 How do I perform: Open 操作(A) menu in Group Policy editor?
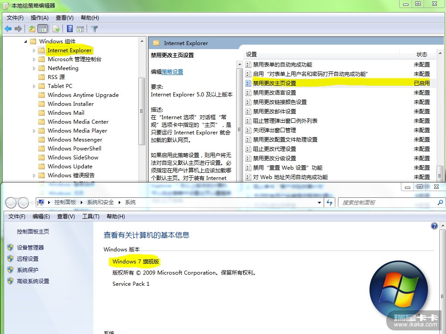tap(40, 18)
